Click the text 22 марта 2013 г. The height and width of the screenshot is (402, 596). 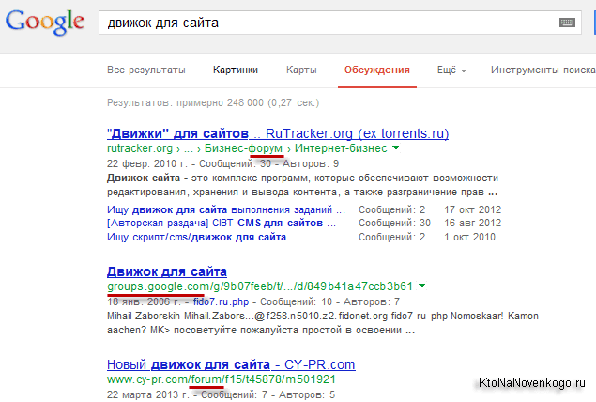[147, 394]
